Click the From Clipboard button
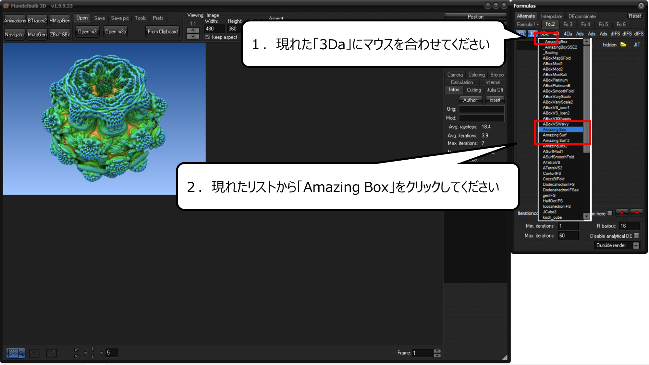Viewport: 649px width, 365px height. click(163, 31)
